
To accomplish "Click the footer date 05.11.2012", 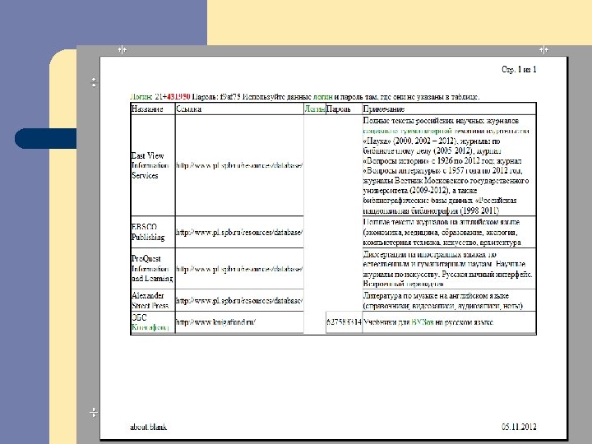I will (x=519, y=427).
